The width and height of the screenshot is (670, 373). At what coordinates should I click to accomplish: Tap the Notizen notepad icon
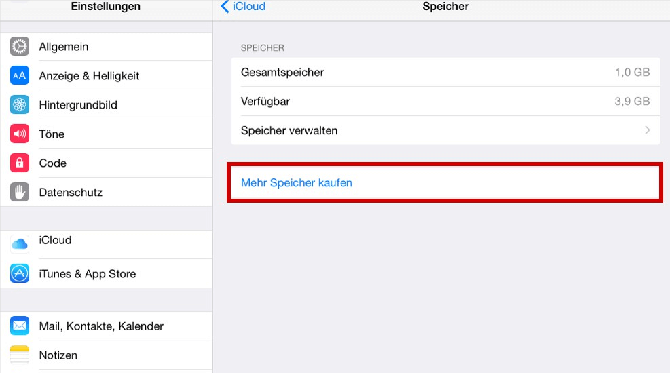point(20,355)
